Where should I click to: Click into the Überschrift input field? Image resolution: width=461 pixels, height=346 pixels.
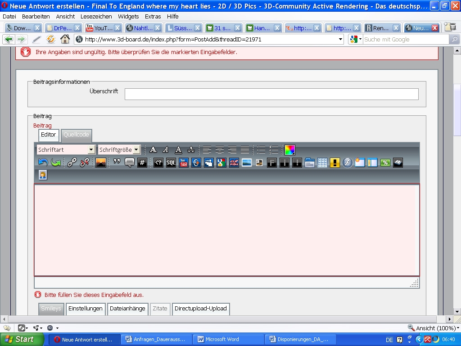pos(271,94)
